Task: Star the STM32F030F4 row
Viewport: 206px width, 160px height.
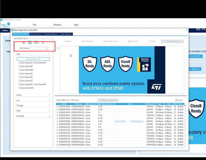Action: click(57, 116)
